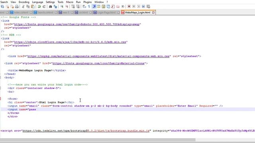Open the Macro menu
This screenshot has height=143, width=255.
point(70,2)
